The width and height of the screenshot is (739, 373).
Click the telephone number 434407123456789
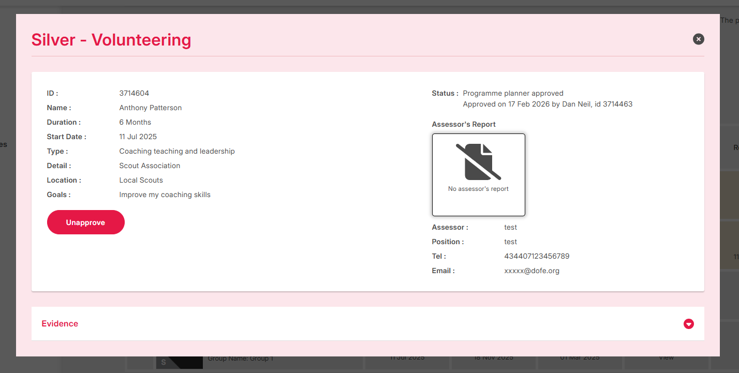pos(537,256)
